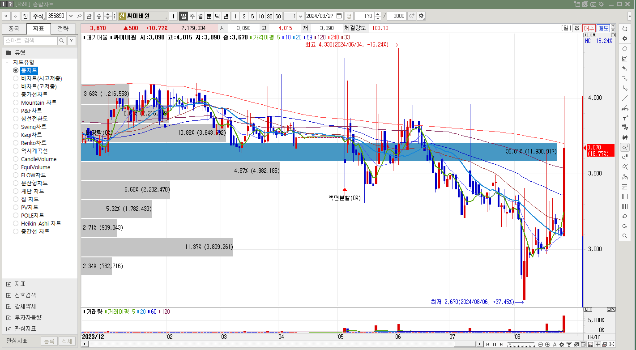The height and width of the screenshot is (350, 636).
Task: Open the stock code 356890 dropdown
Action: click(70, 16)
